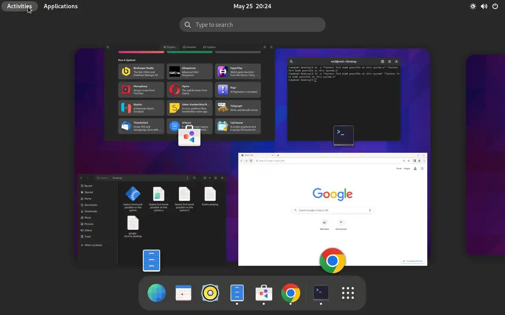Select the Explore tab in Software window
This screenshot has height=315, width=505.
click(170, 47)
